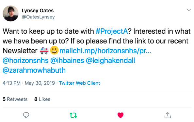Click the smiley face emoji

[54, 50]
